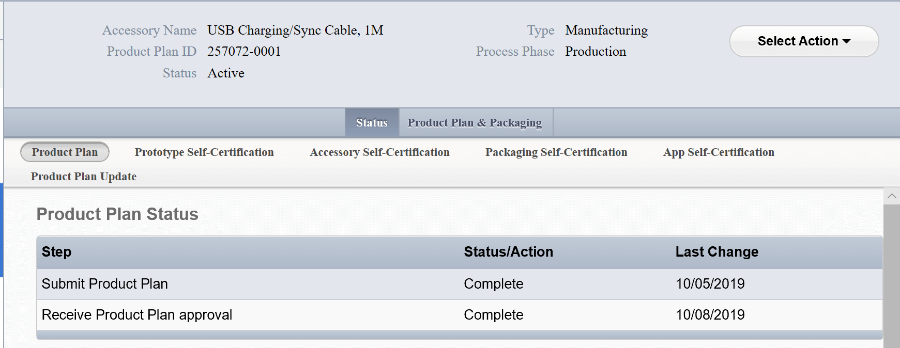The image size is (900, 348).
Task: Click the 10/08/2019 last change date
Action: [710, 315]
